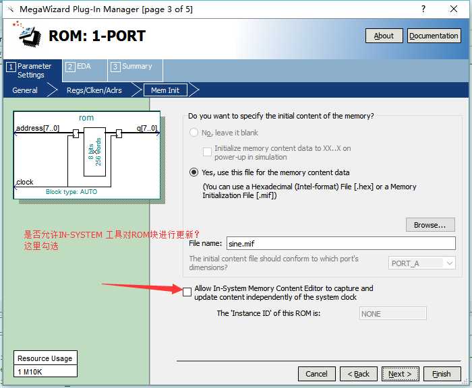Open the Documentation button
Viewport: 472px width, 388px height.
434,36
